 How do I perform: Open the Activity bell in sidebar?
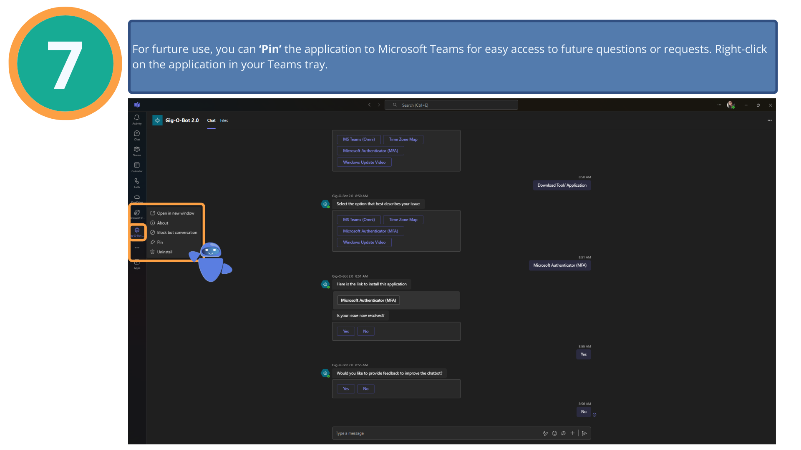tap(137, 120)
